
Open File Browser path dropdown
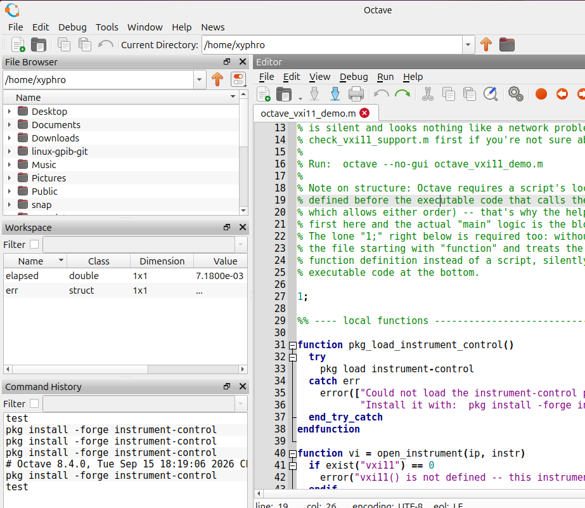click(199, 79)
